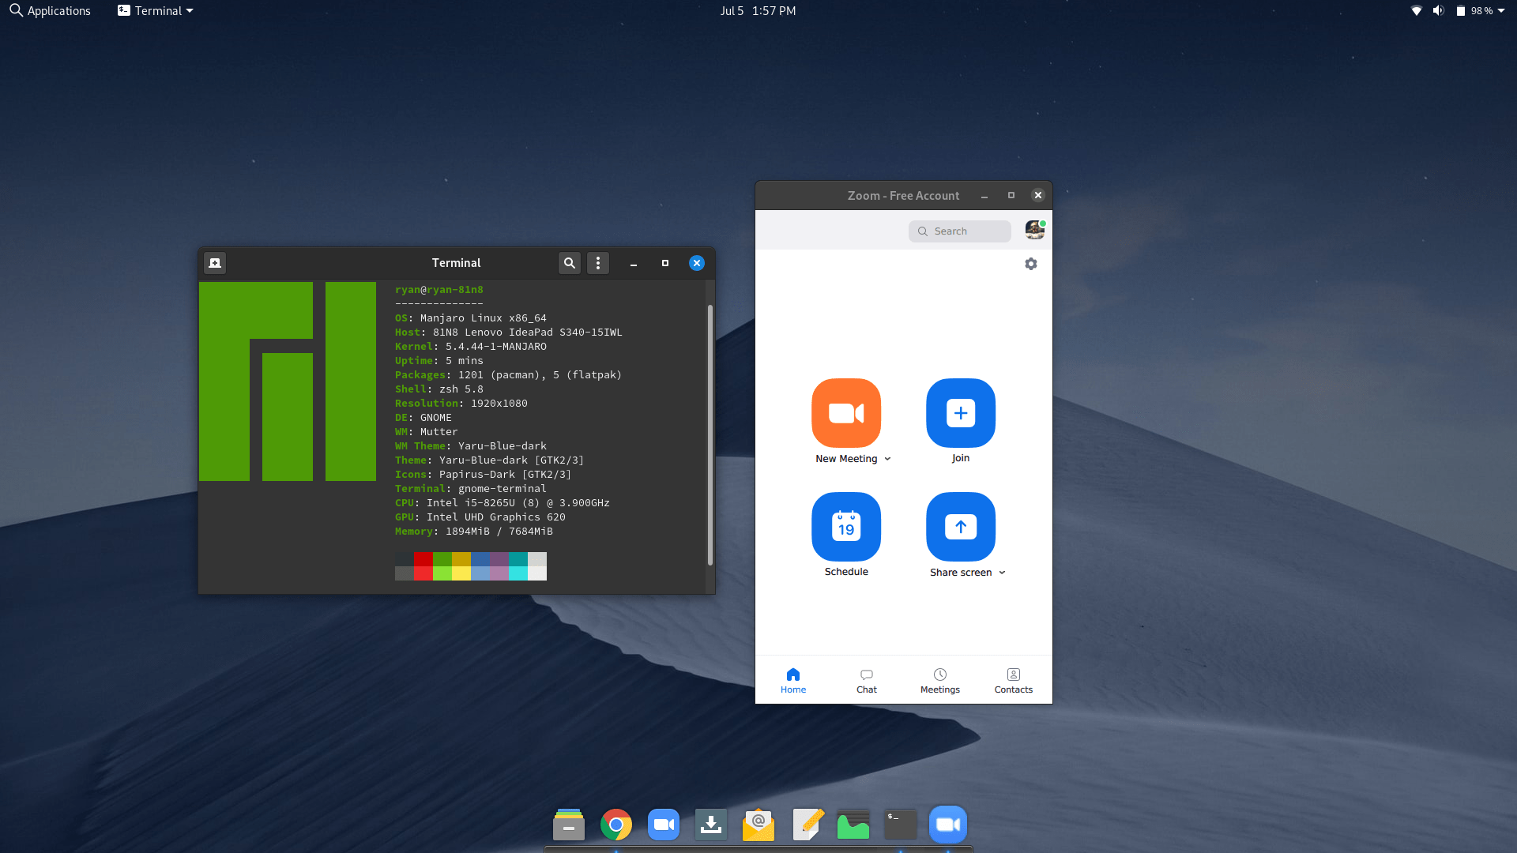Open the Meetings tab in Zoom
Image resolution: width=1517 pixels, height=853 pixels.
pos(939,680)
